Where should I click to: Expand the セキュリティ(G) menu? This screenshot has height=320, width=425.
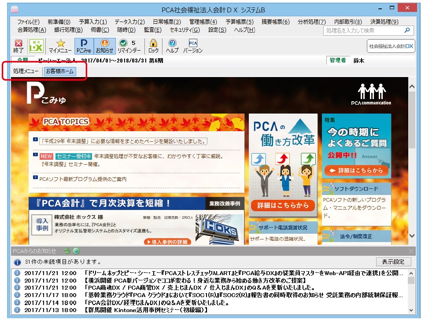(x=185, y=30)
